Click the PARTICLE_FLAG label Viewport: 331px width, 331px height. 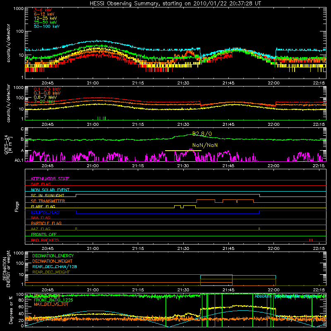[46, 223]
